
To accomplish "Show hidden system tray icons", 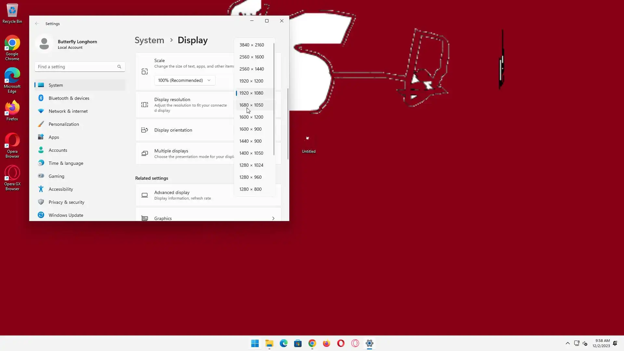I will (x=567, y=343).
